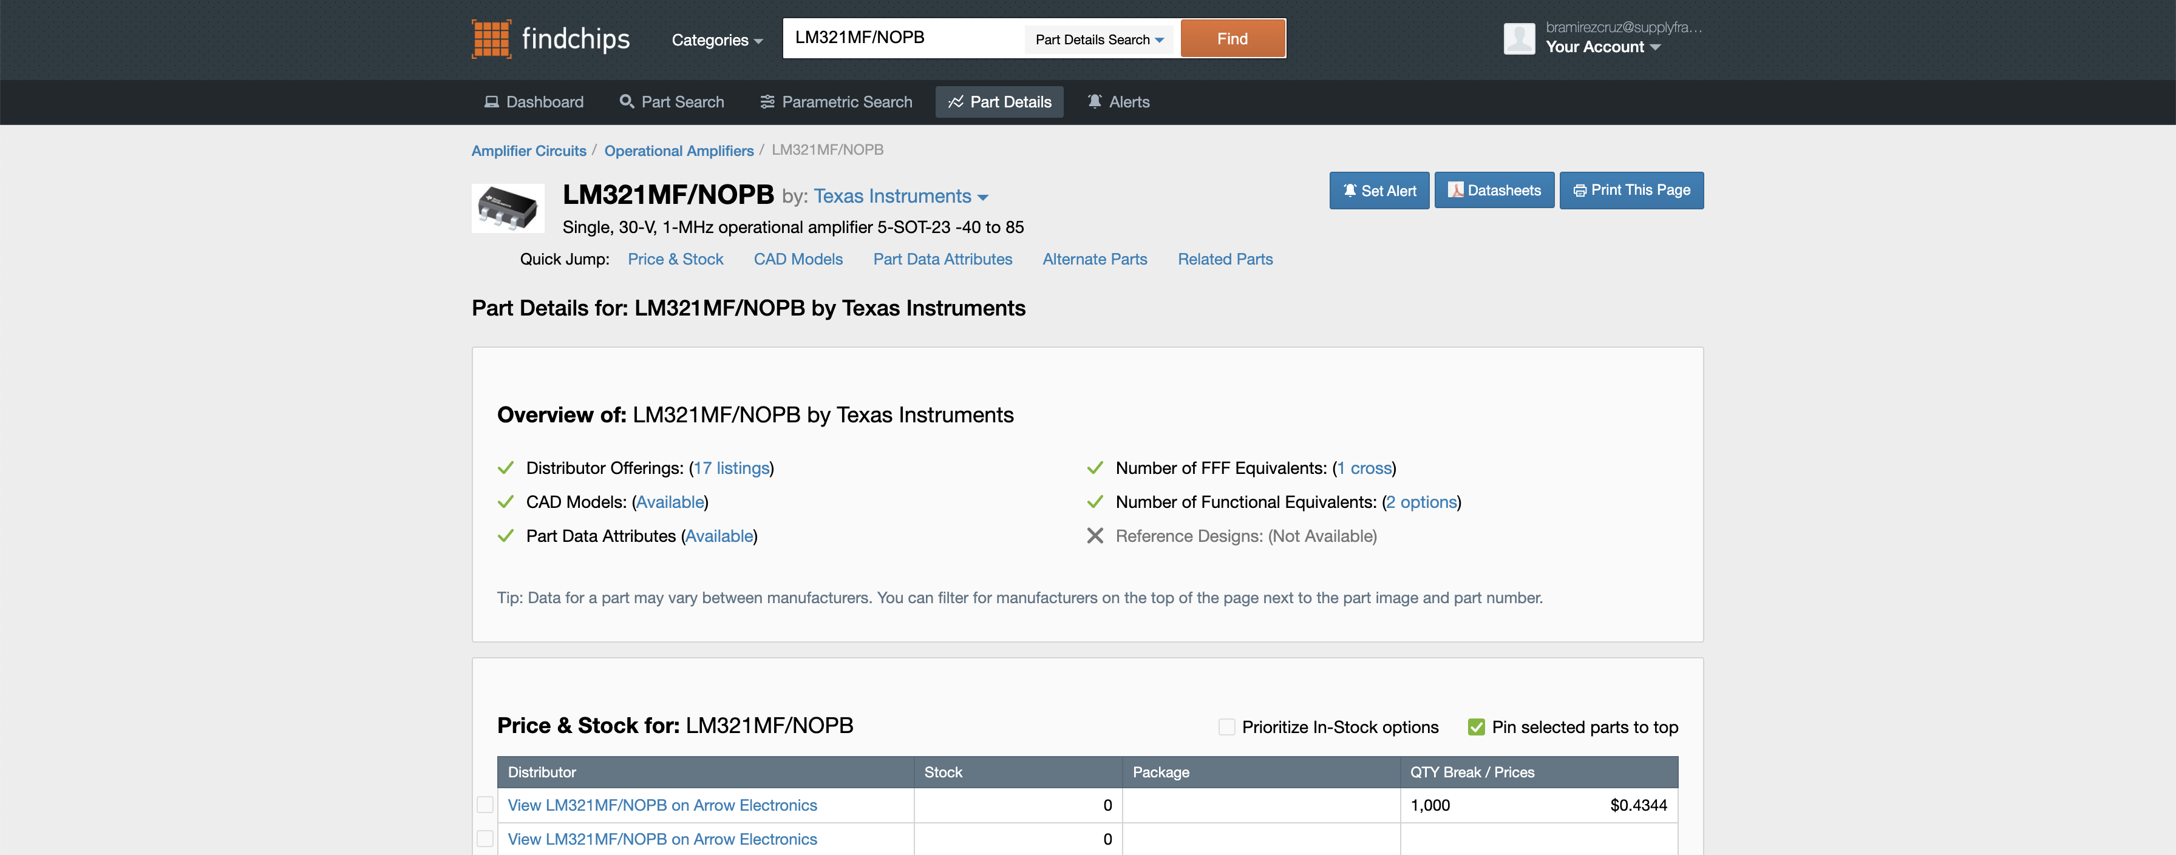
Task: Select the Part Details tab
Action: pyautogui.click(x=999, y=102)
